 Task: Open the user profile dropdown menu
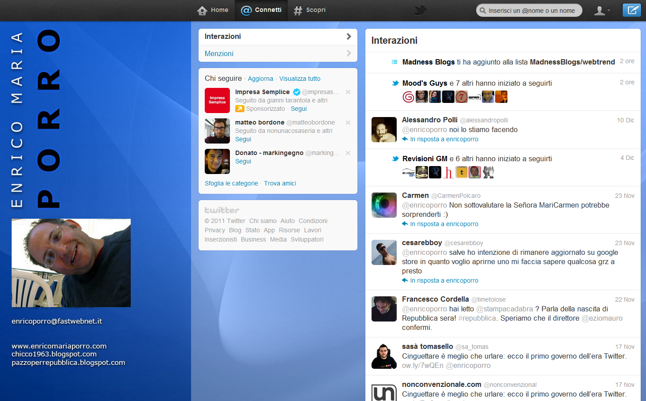[602, 10]
